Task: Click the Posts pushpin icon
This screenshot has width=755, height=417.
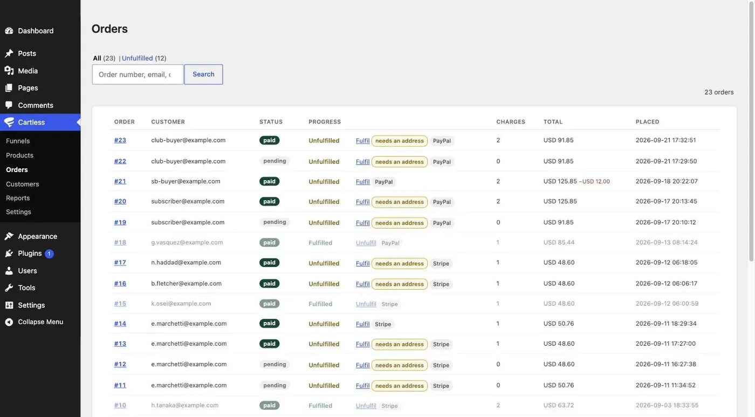Action: pyautogui.click(x=9, y=53)
